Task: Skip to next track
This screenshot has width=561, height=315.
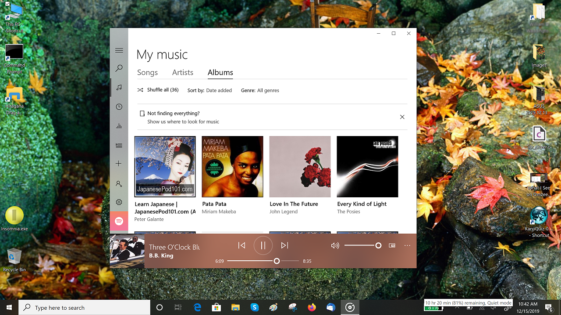Action: tap(284, 245)
